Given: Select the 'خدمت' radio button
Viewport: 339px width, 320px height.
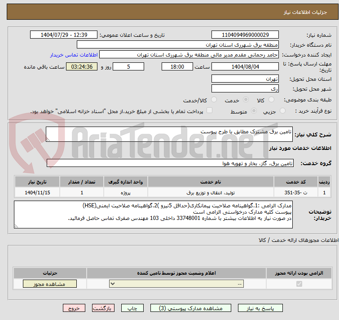Looking at the screenshot, I should tap(246, 100).
